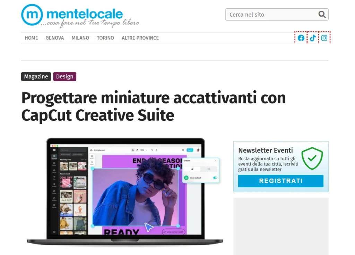
Task: Close the Cutout panel in the image
Action: (x=215, y=161)
